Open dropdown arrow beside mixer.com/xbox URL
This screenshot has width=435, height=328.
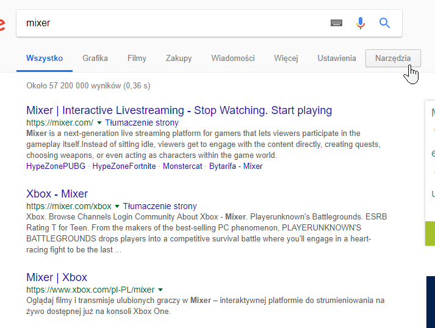coord(117,207)
